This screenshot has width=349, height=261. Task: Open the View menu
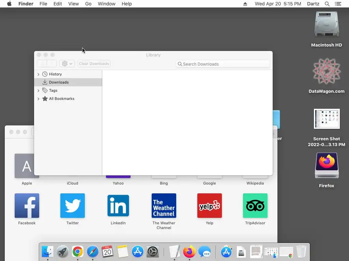pos(74,4)
